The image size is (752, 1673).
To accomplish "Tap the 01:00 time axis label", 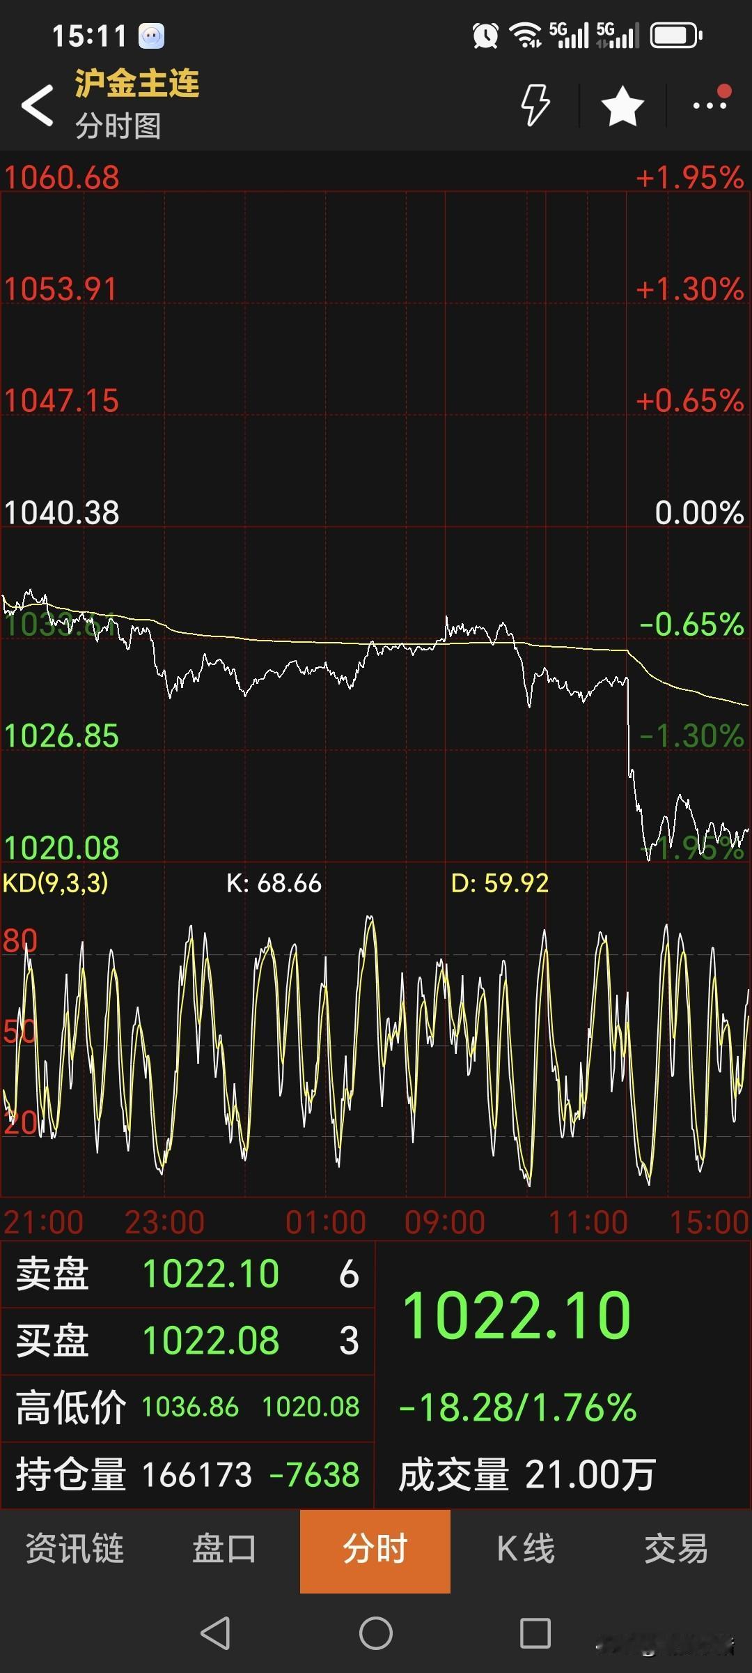I will 326,1222.
